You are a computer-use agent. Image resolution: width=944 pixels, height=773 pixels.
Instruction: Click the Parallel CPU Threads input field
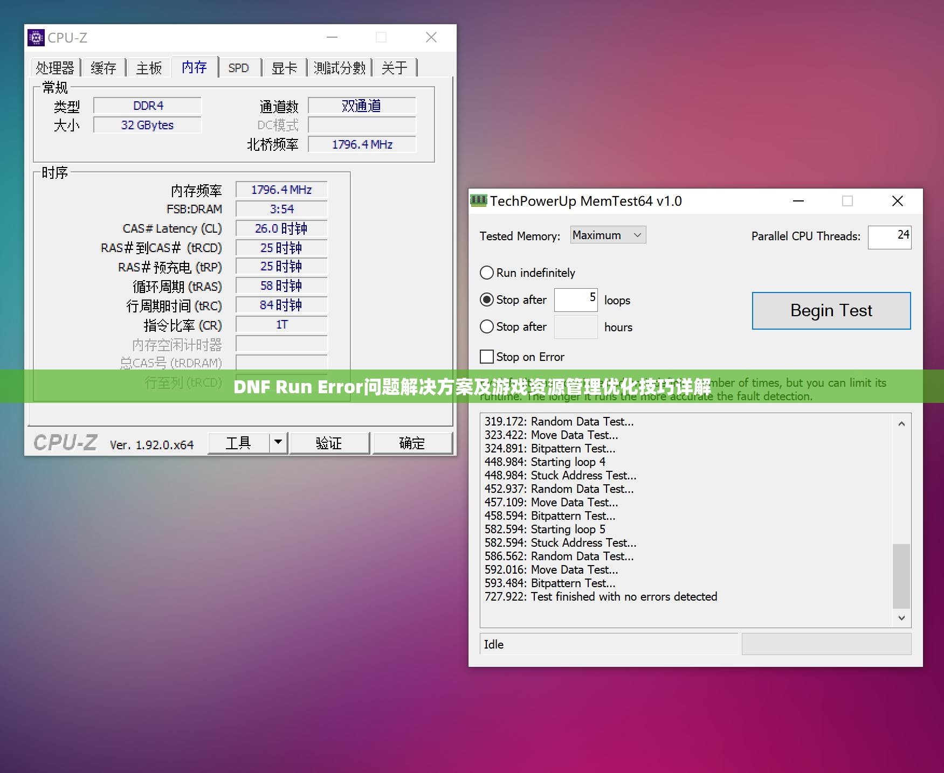coord(889,237)
